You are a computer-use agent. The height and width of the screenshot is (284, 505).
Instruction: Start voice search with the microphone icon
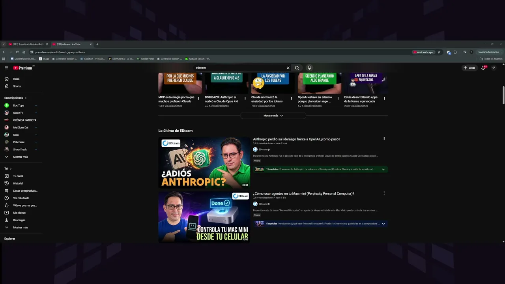coord(309,68)
